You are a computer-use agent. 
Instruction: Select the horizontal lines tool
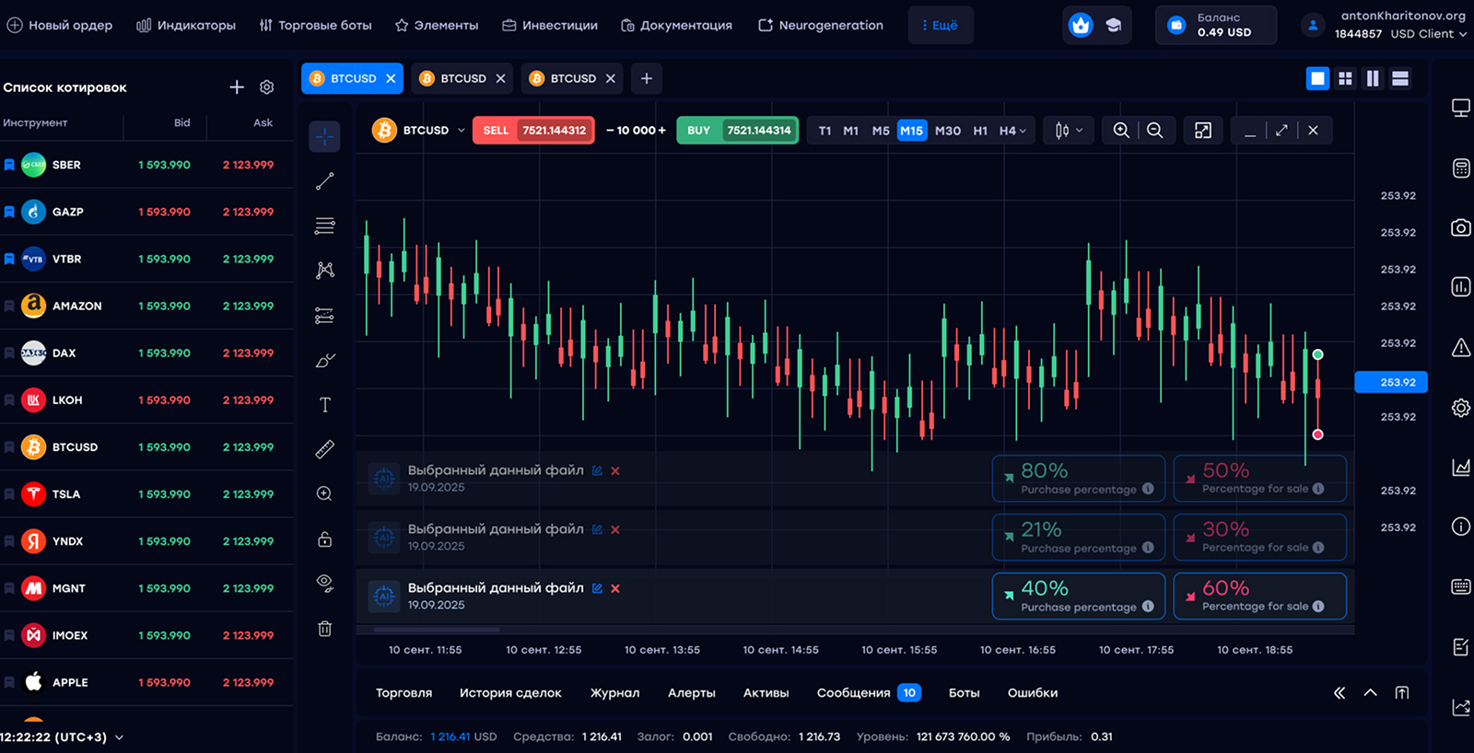(x=324, y=226)
